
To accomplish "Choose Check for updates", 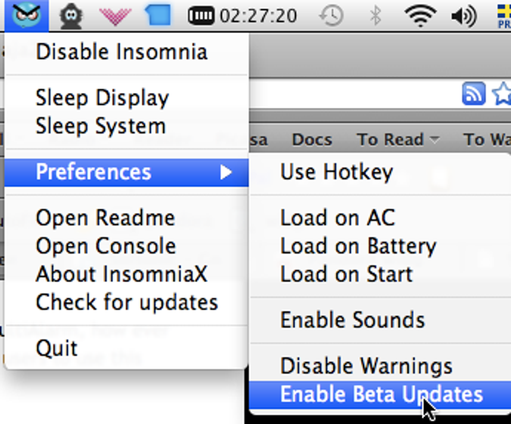I will [127, 302].
